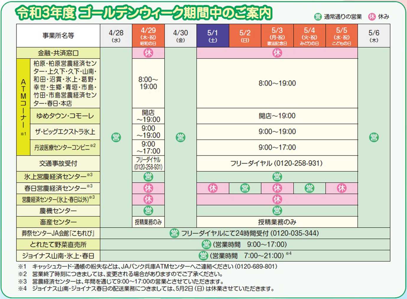Click the 農機センター row label
Screen dimensions: 407x299
(x=58, y=211)
